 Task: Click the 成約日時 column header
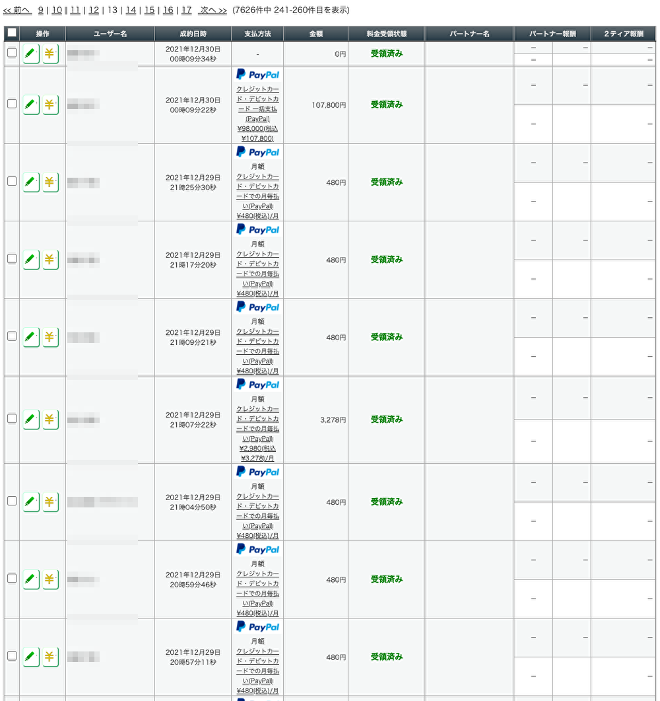193,34
